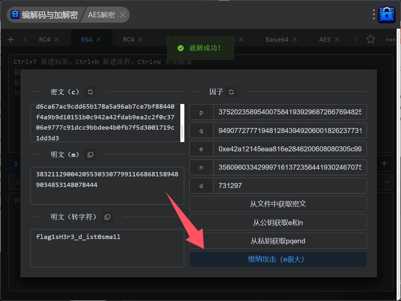Screen dimensions: 401x301
Task: Click the q factor input field
Action: pos(290,131)
